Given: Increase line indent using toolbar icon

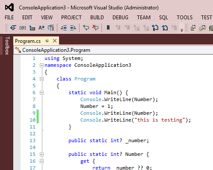Looking at the screenshot, I should [x=73, y=28].
